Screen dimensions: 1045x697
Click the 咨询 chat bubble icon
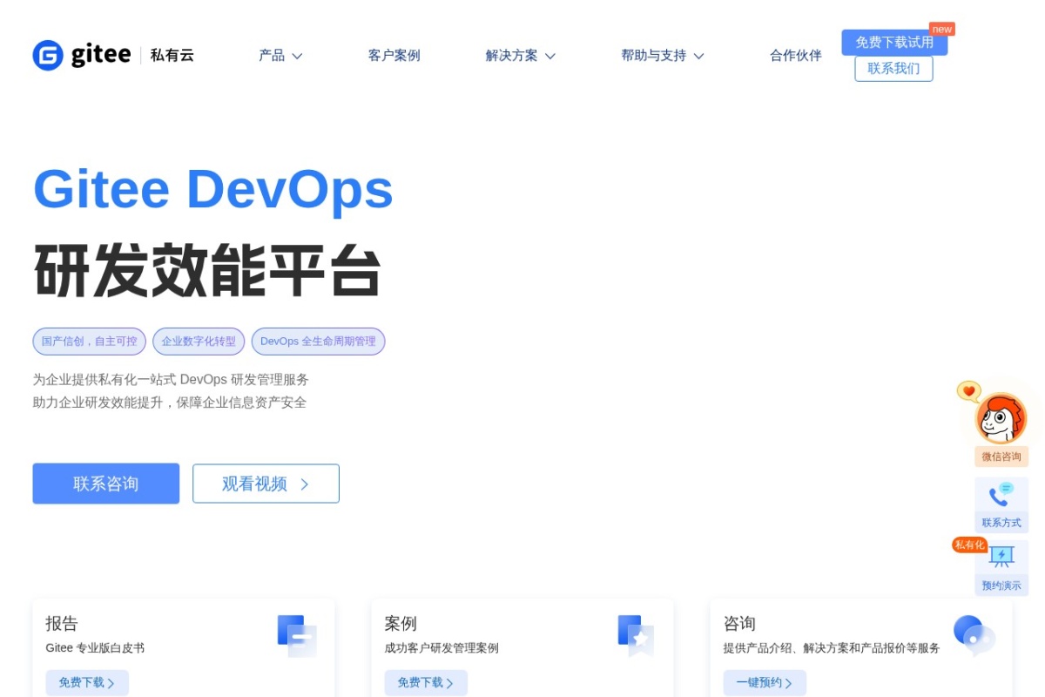click(974, 635)
